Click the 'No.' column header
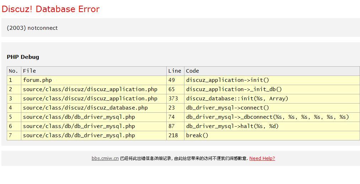 [14, 71]
